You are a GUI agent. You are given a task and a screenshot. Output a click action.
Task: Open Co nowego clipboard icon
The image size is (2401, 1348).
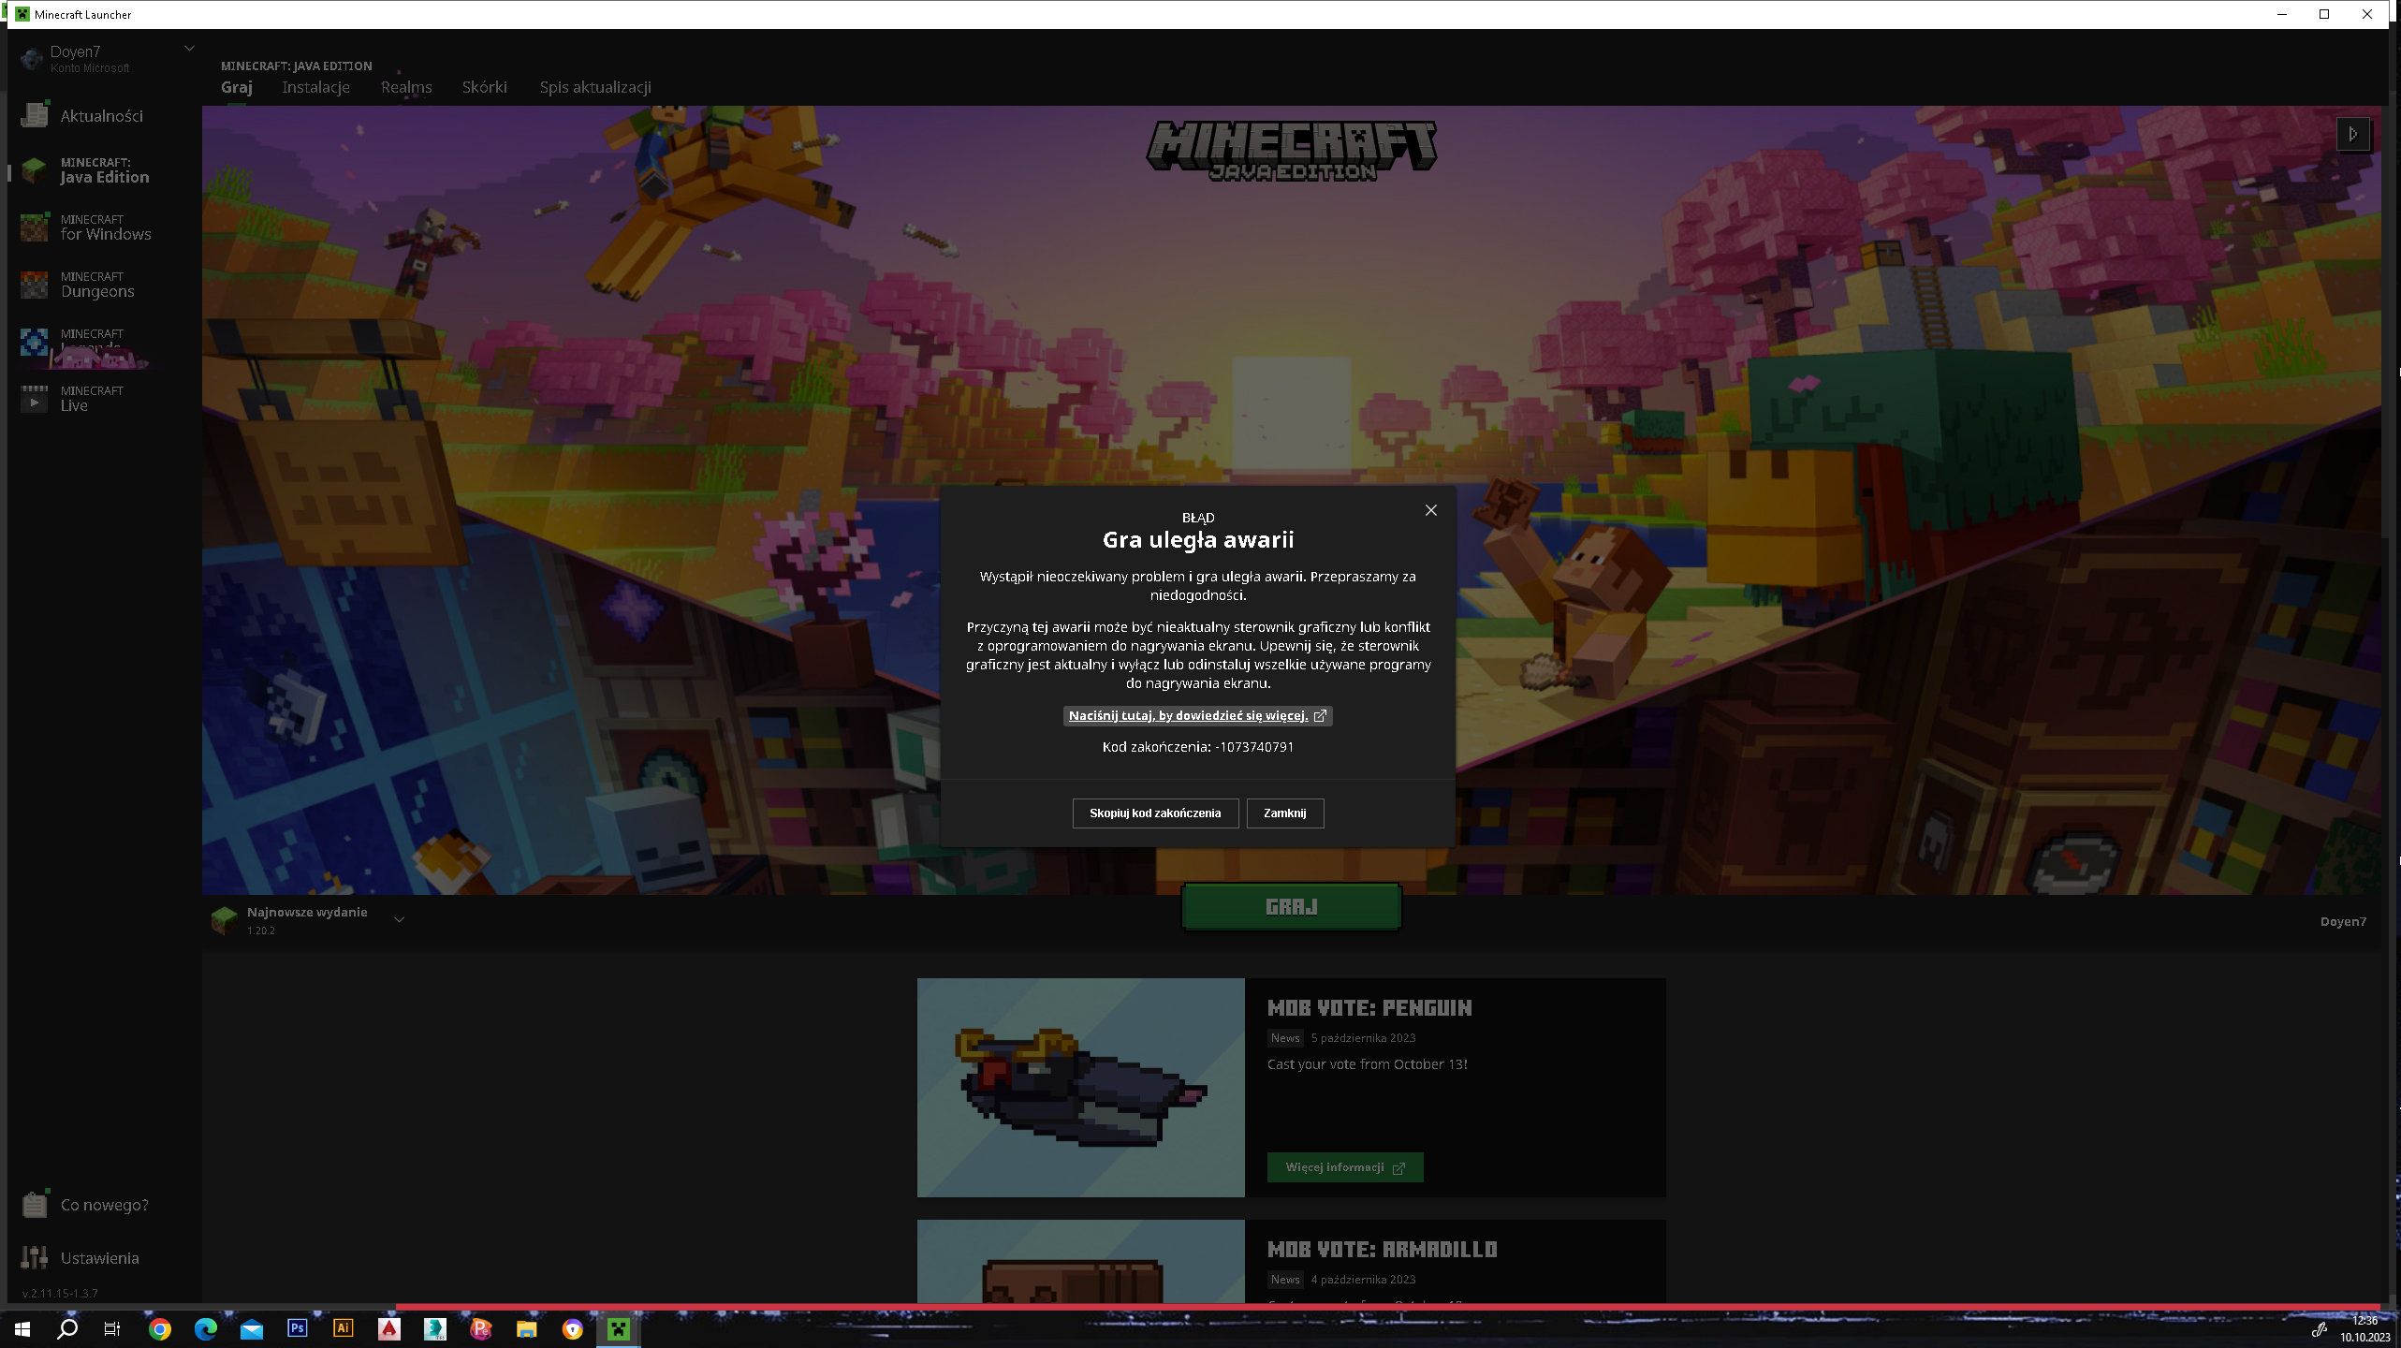35,1204
